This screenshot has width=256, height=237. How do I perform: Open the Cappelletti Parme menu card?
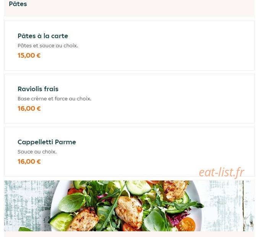(x=129, y=152)
